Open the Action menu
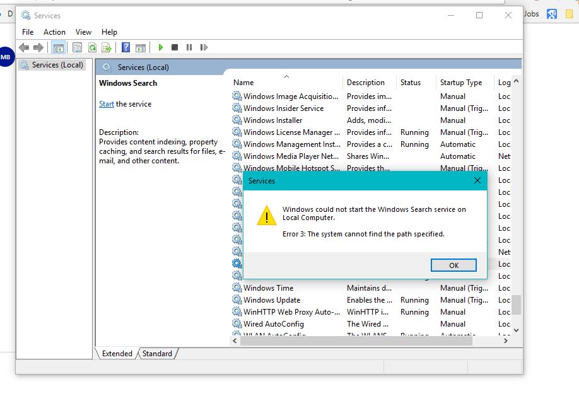The height and width of the screenshot is (401, 579). click(54, 32)
